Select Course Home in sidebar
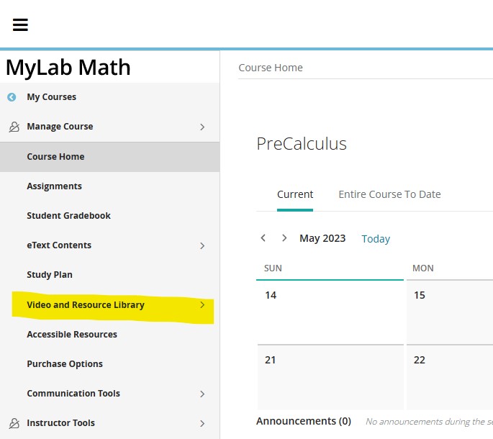The width and height of the screenshot is (493, 439). point(109,157)
